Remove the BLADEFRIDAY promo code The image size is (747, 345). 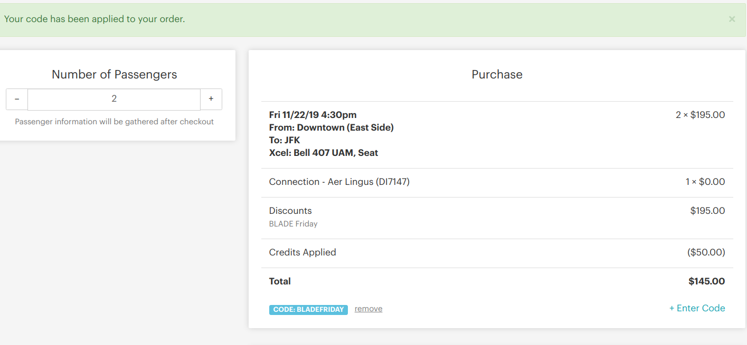pos(368,309)
